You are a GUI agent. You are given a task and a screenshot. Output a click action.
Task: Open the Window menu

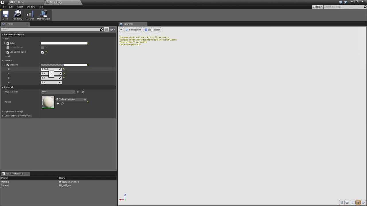pos(31,7)
